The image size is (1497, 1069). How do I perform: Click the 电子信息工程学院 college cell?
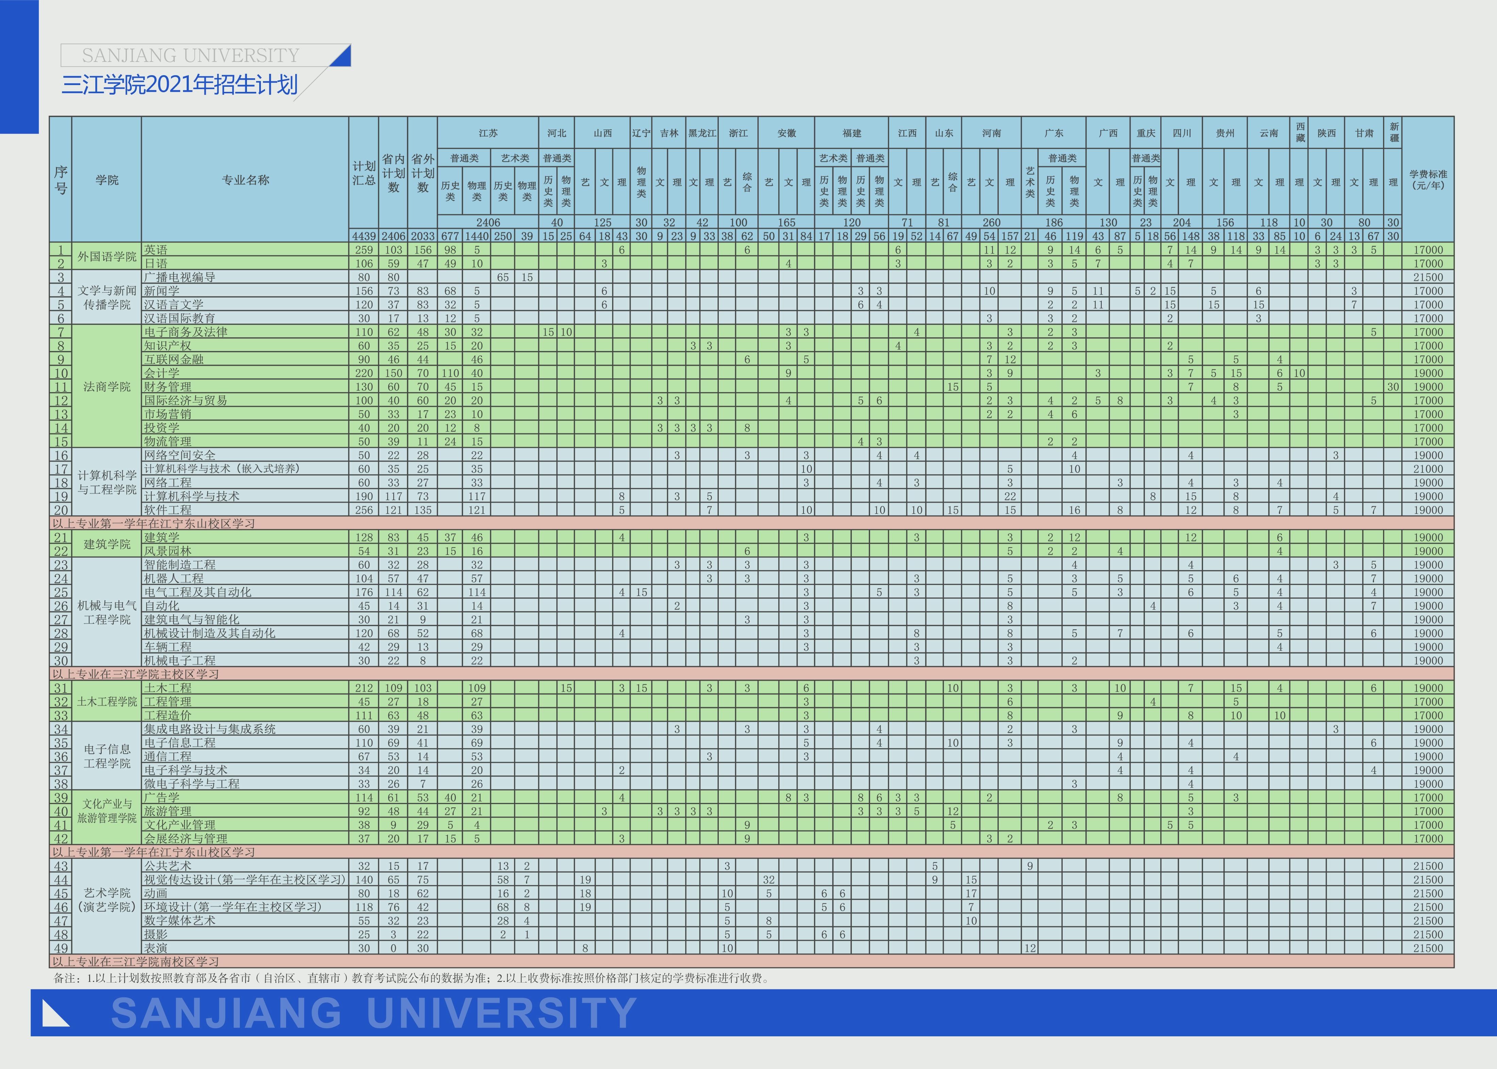pyautogui.click(x=106, y=756)
